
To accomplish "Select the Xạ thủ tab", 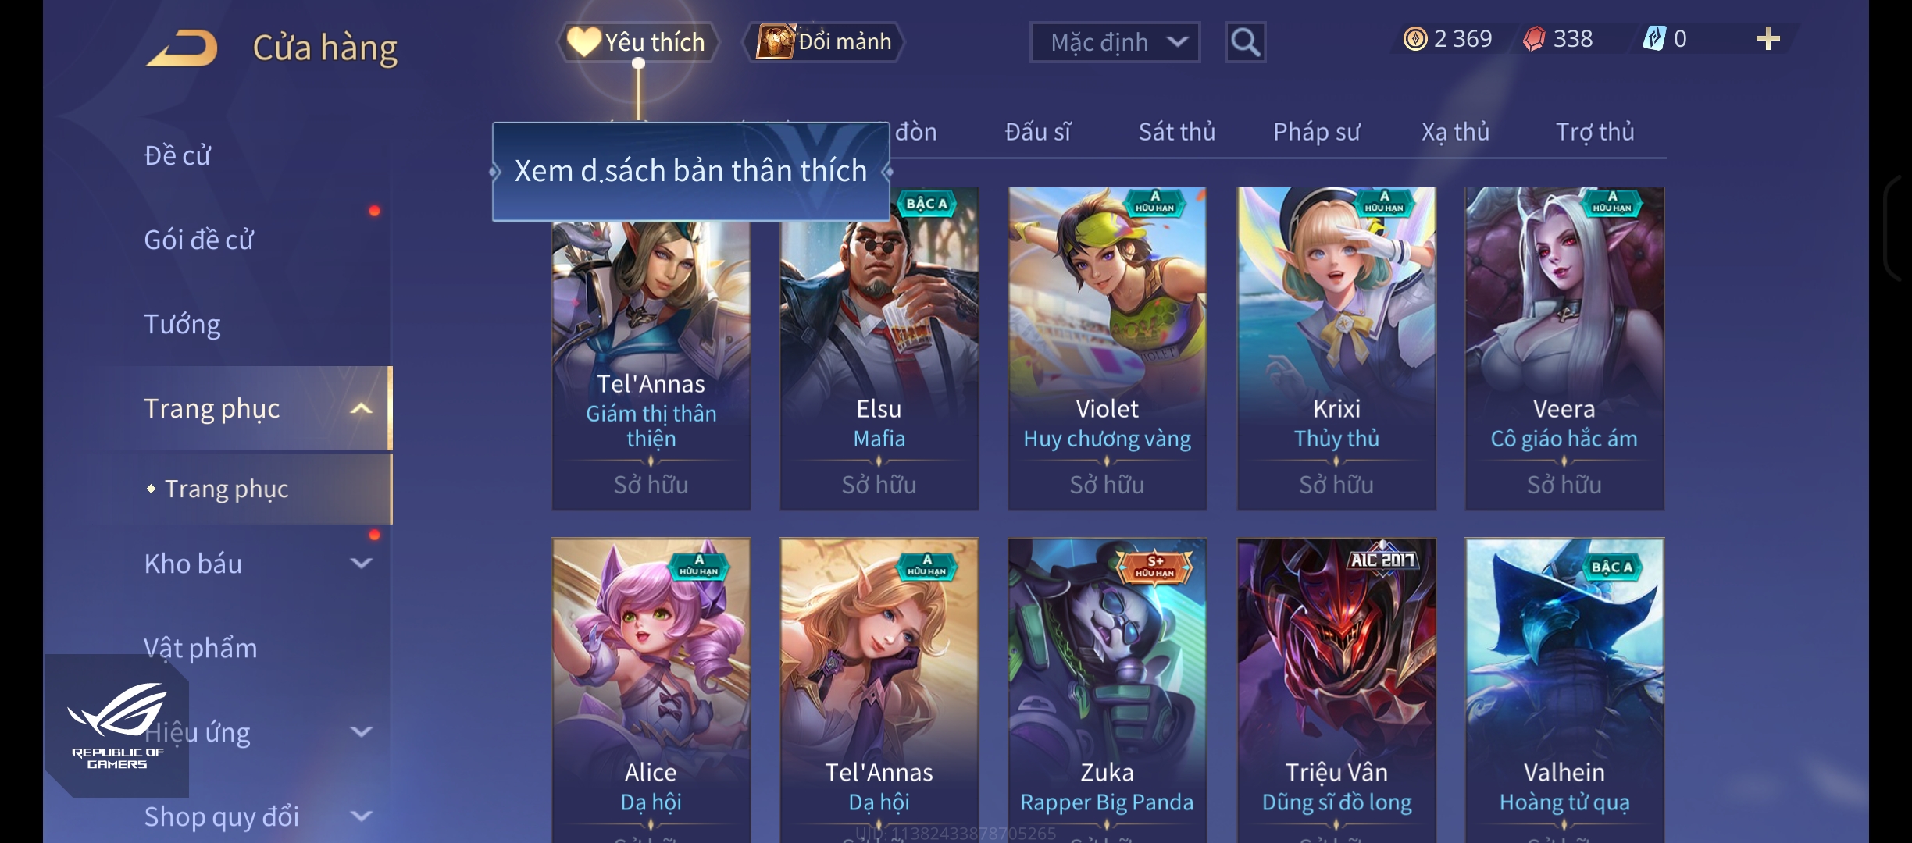I will coord(1455,132).
